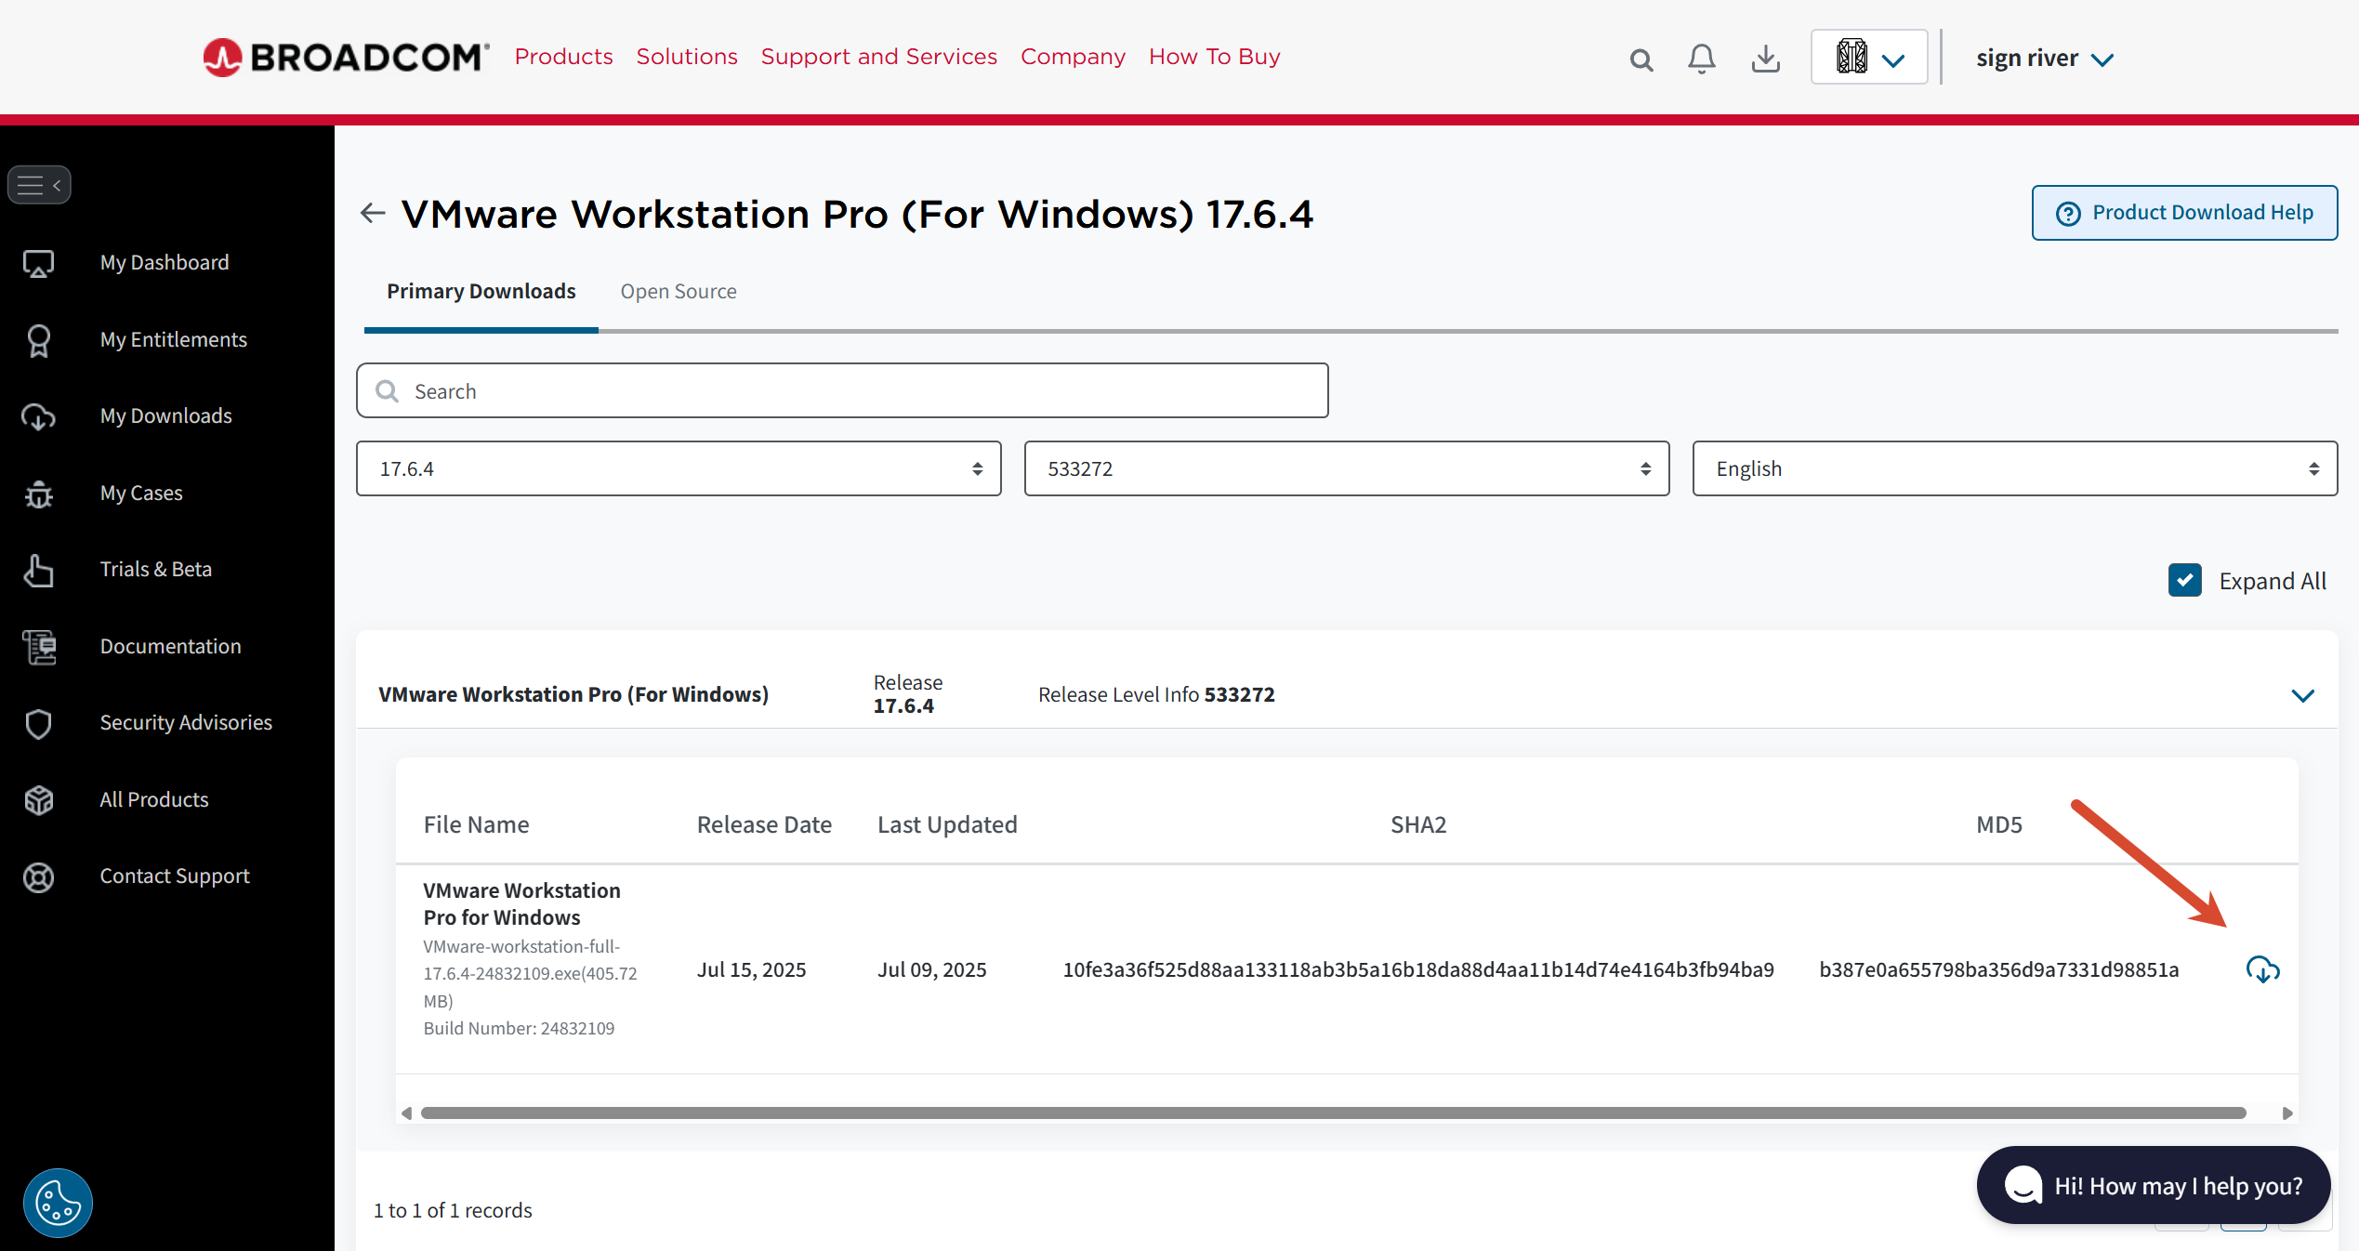This screenshot has height=1251, width=2359.
Task: Click the My Downloads cloud icon
Action: 38,416
